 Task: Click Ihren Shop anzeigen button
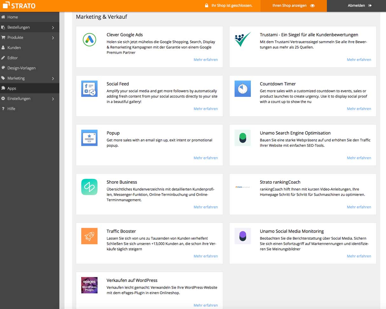pyautogui.click(x=293, y=6)
